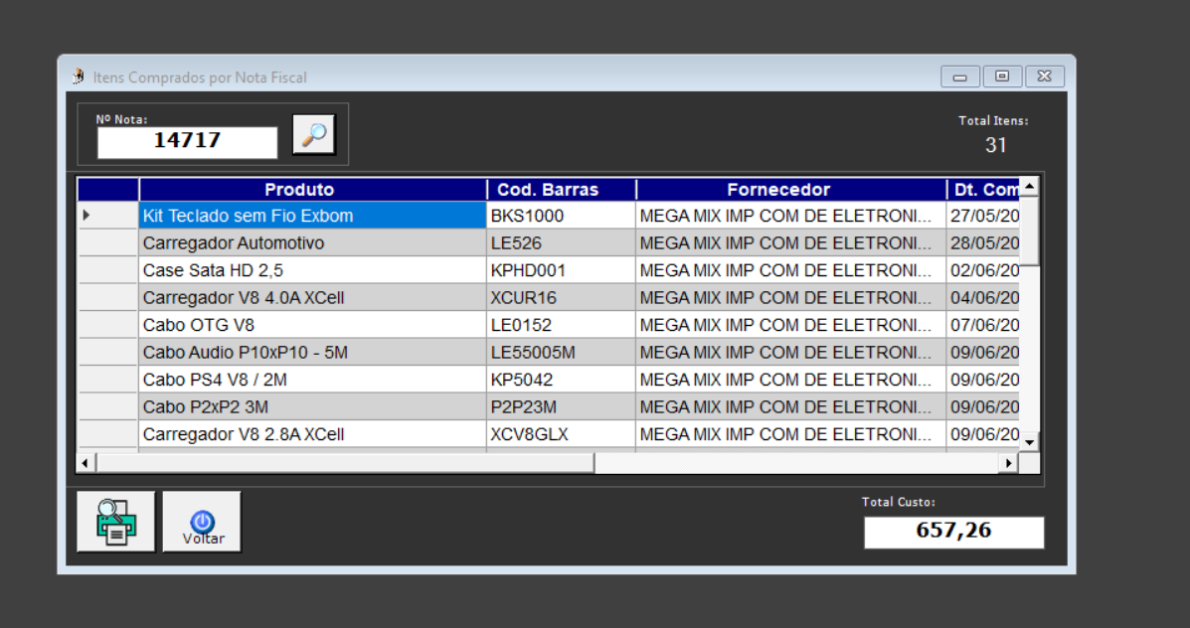The width and height of the screenshot is (1190, 628).
Task: Maximize the Itens Comprados window
Action: (x=1002, y=77)
